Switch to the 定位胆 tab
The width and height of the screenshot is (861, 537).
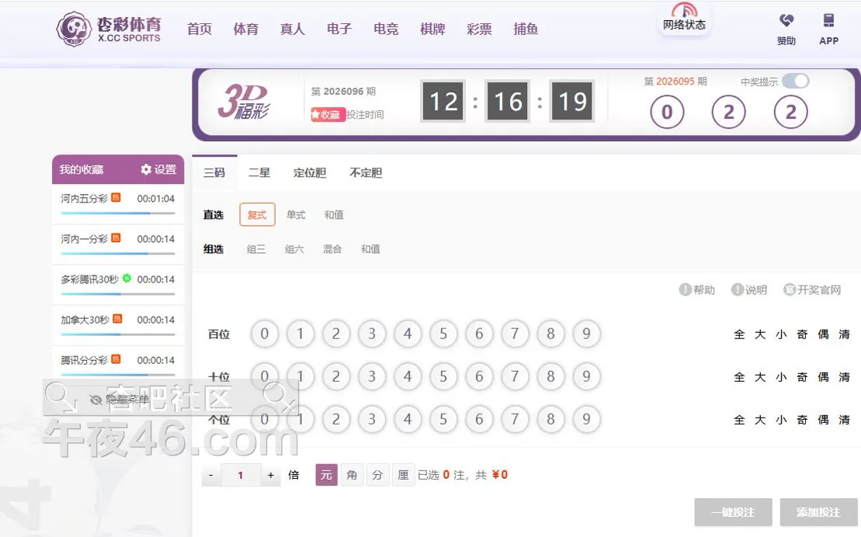click(310, 172)
